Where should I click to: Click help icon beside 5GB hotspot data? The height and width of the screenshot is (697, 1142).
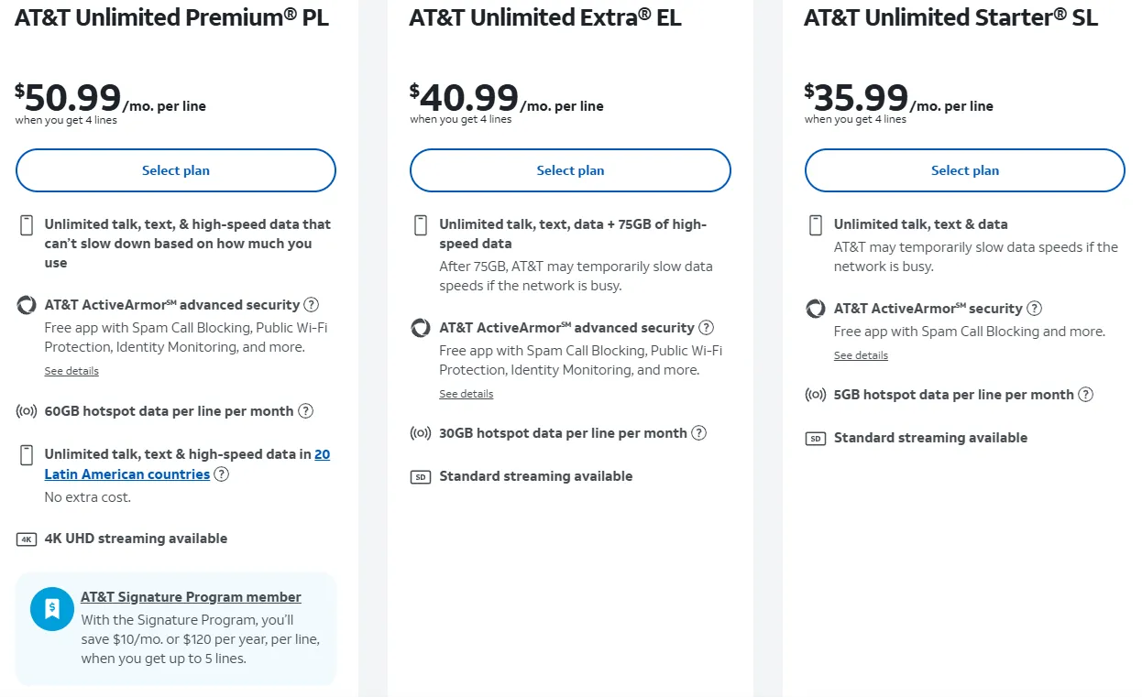tap(1086, 395)
